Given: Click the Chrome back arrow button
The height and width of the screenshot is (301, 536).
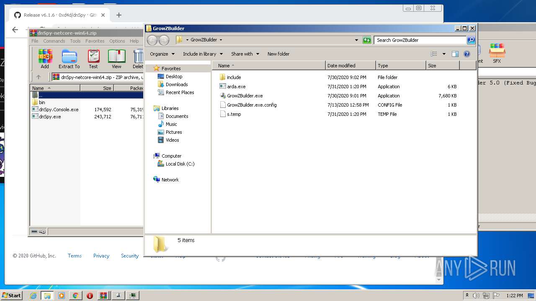Looking at the screenshot, I should 15,29.
